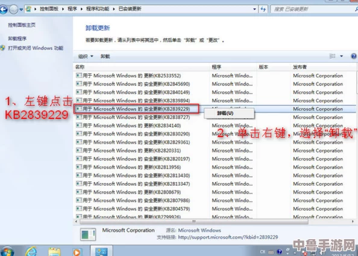The width and height of the screenshot is (358, 256).
Task: Click the Back navigation arrow button
Action: click(x=4, y=10)
